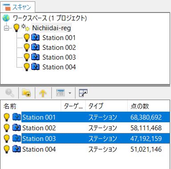Toggle lightbulb for Station 001 list row
This screenshot has width=171, height=169.
(7, 117)
